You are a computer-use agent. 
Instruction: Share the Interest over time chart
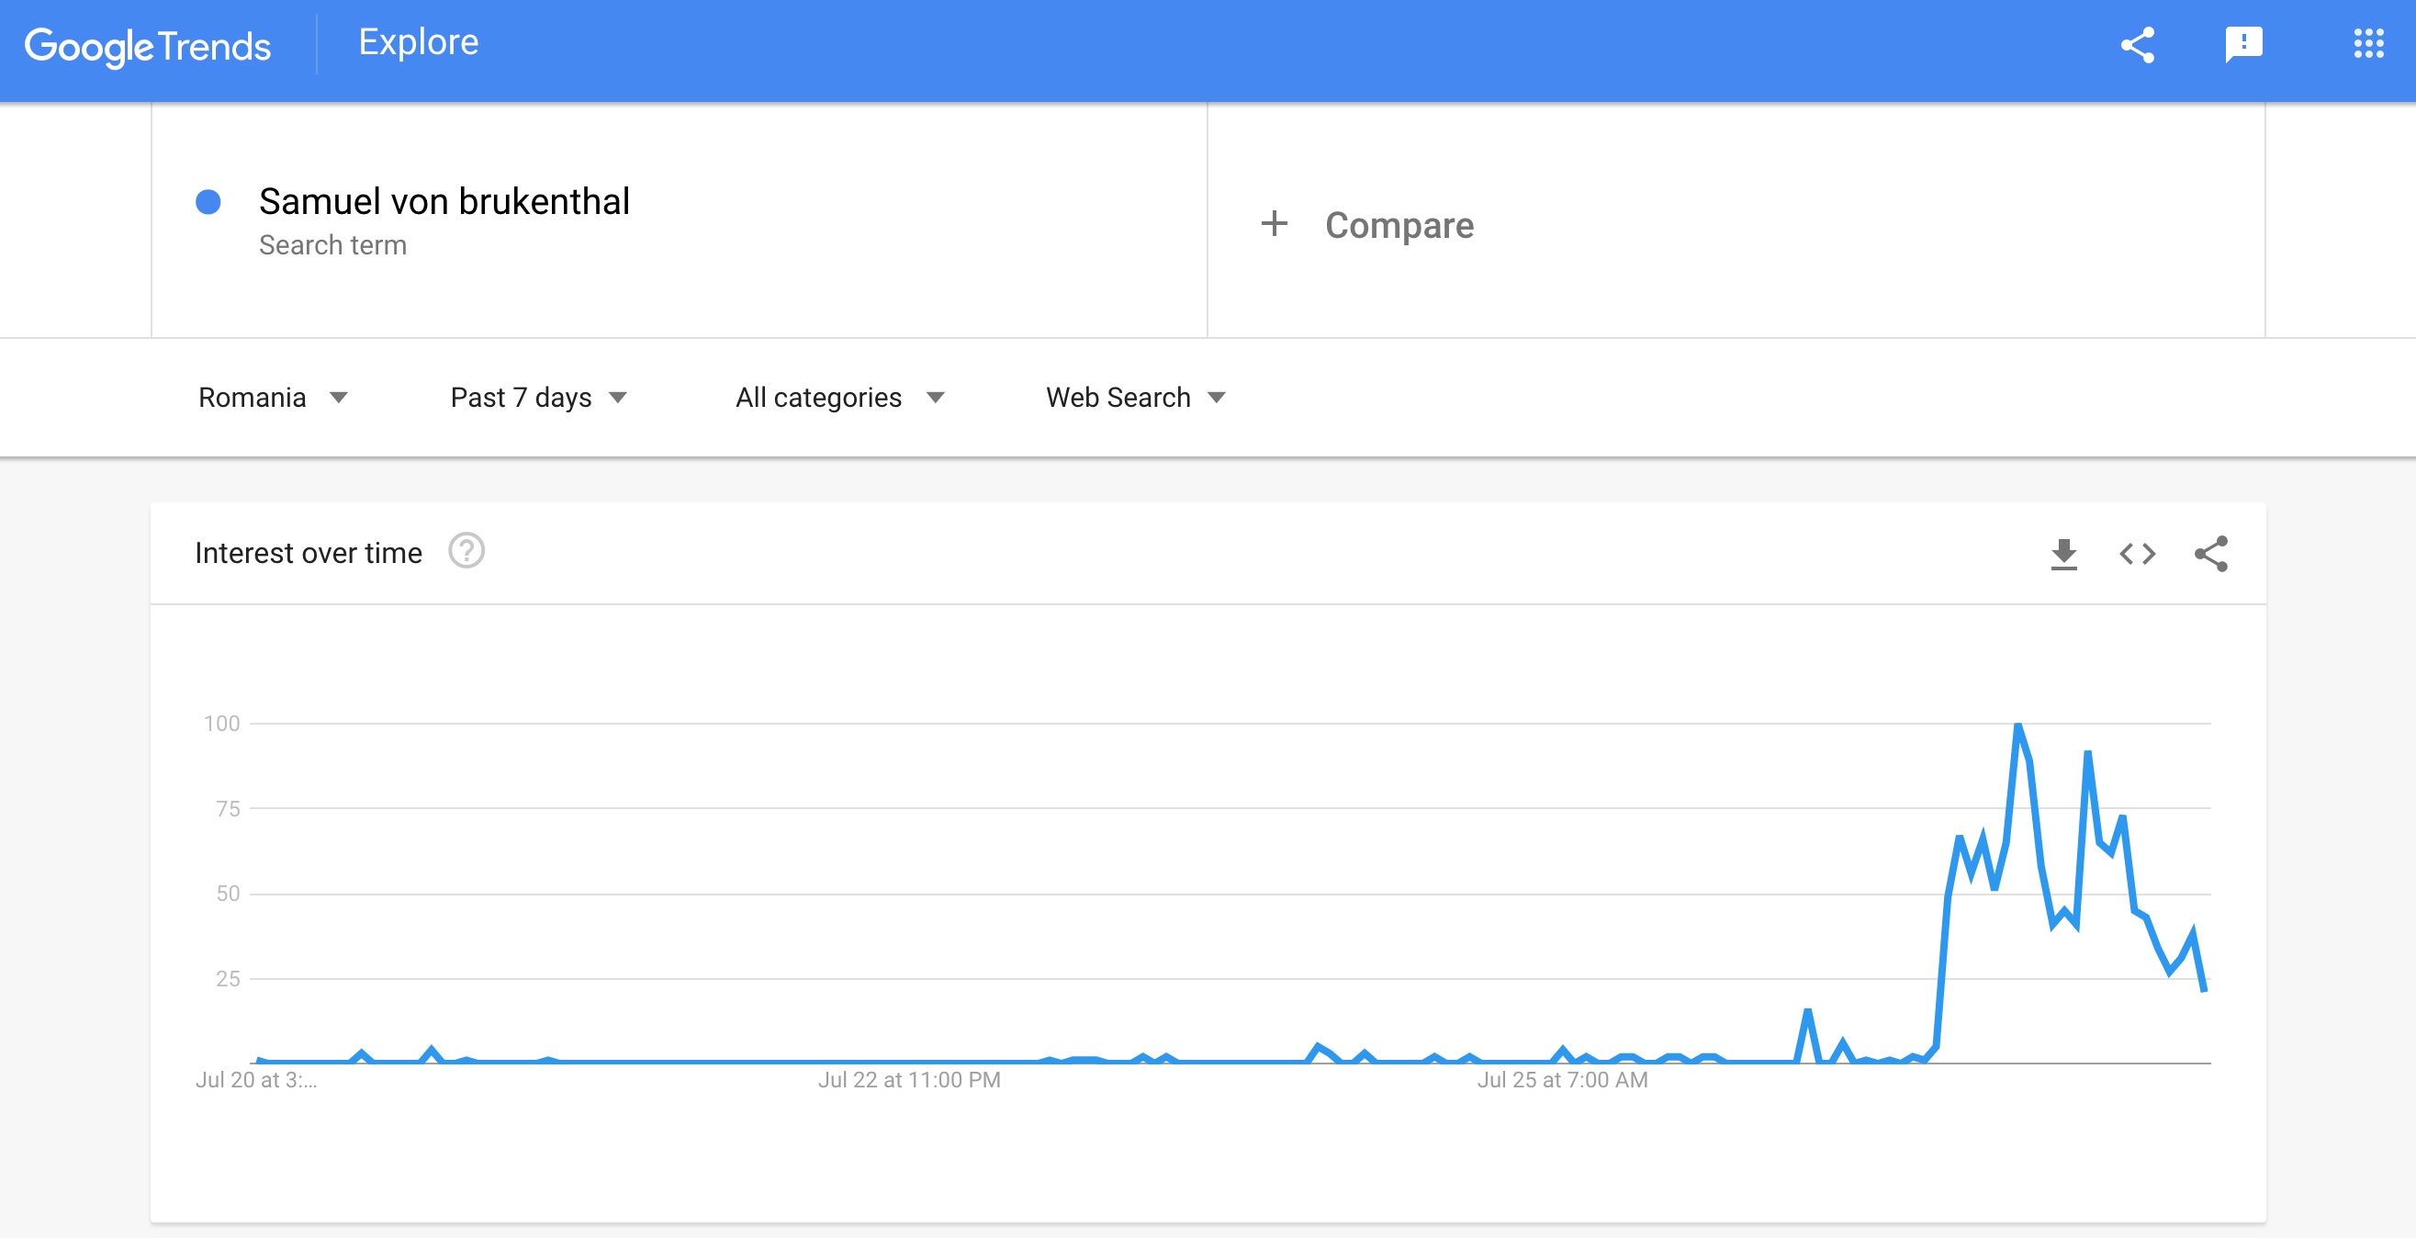point(2210,554)
